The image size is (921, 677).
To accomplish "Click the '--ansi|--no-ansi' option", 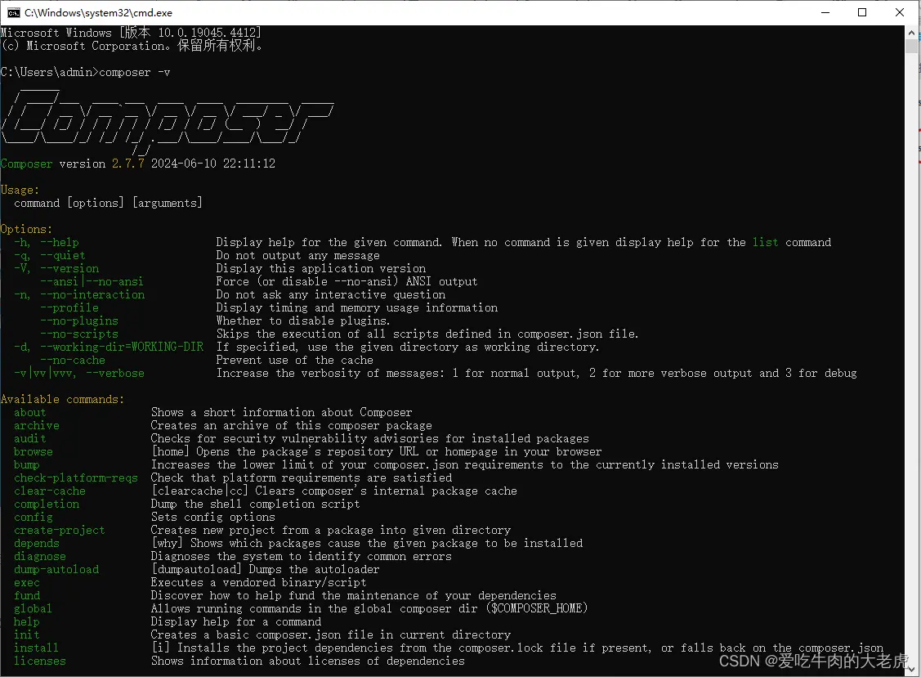I will 92,281.
